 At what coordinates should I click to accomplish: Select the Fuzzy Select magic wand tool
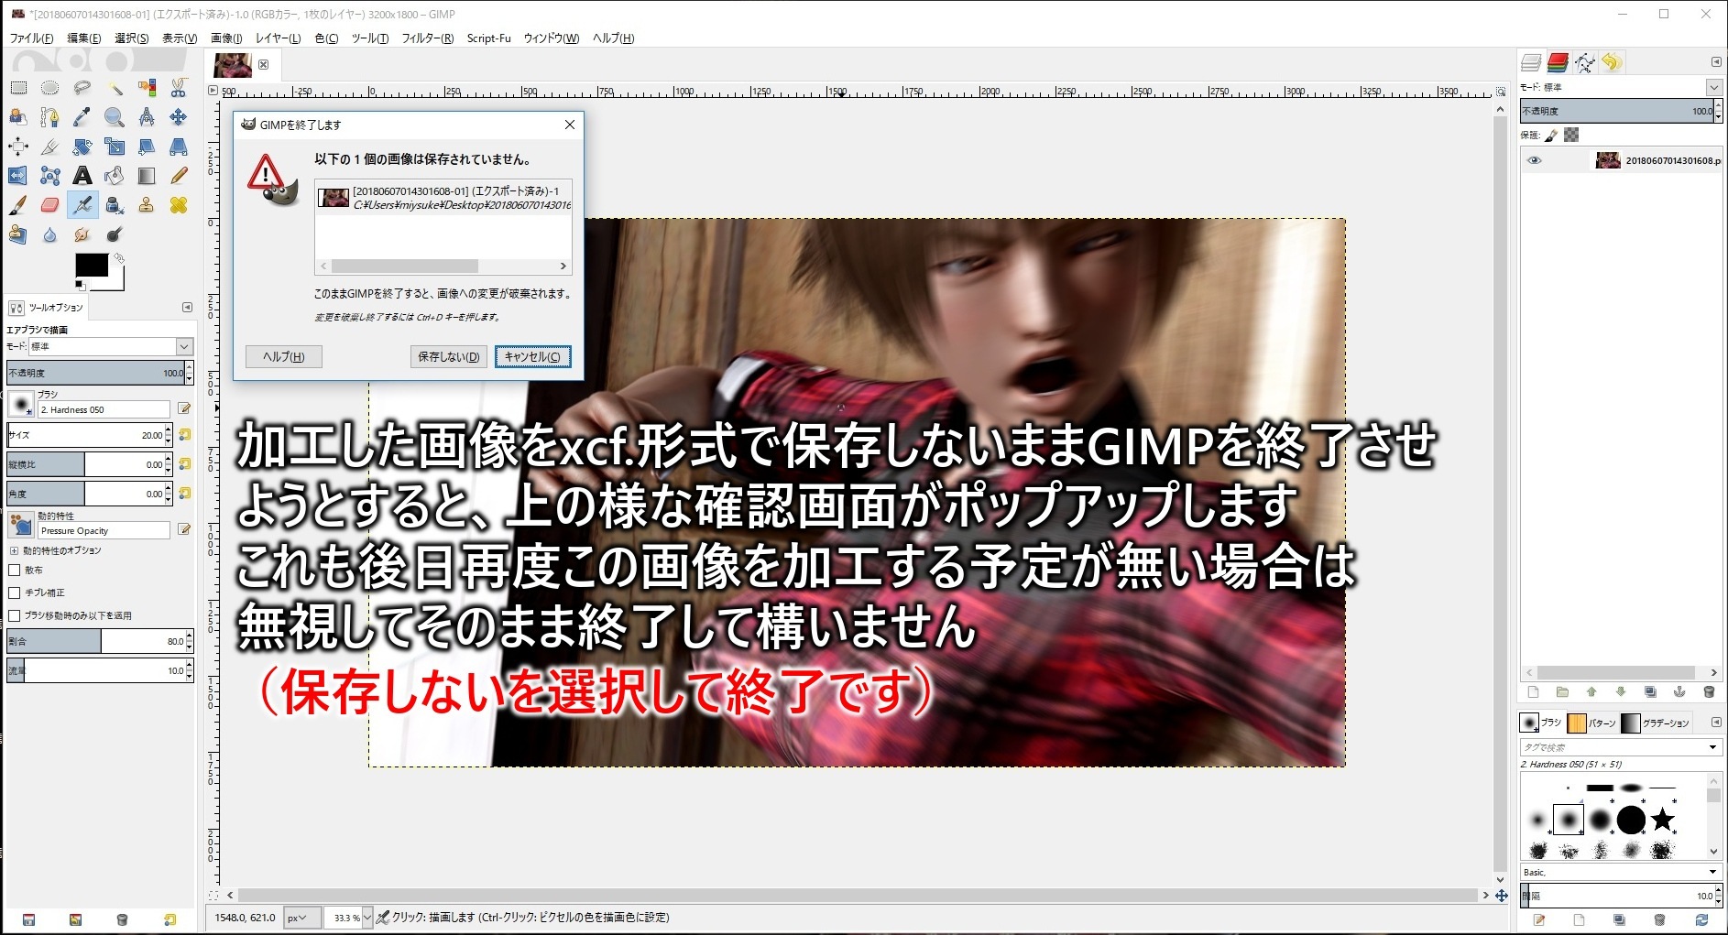coord(115,88)
